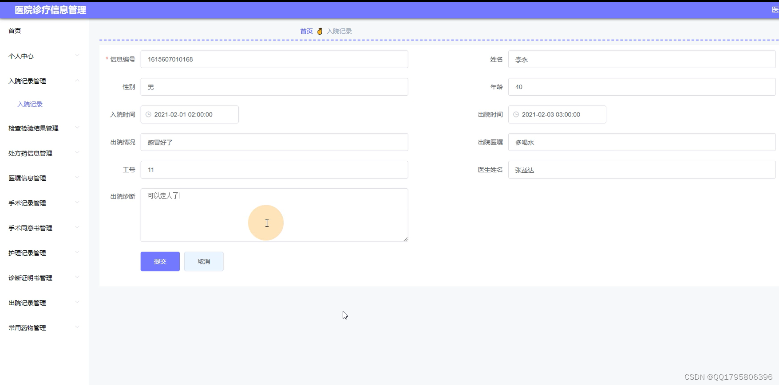Focus the 医生姓名 input field

pos(642,170)
